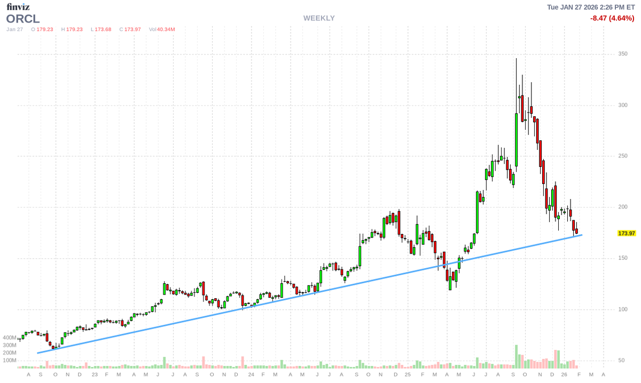Select the volume value 40.34M
Image resolution: width=641 pixels, height=383 pixels.
(165, 30)
